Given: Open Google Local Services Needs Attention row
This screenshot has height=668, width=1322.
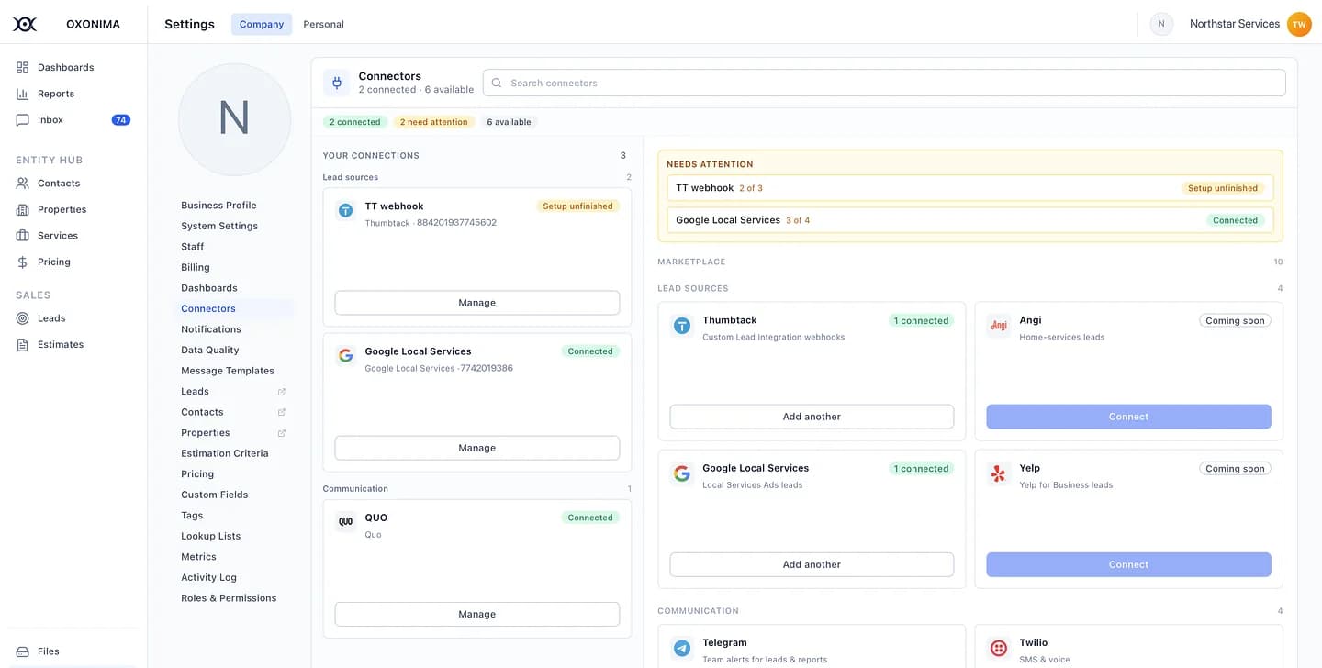Looking at the screenshot, I should click(970, 220).
